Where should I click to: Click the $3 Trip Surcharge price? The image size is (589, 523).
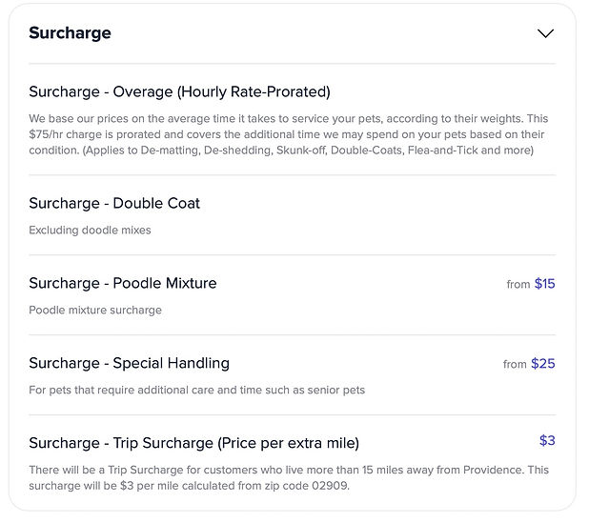547,440
